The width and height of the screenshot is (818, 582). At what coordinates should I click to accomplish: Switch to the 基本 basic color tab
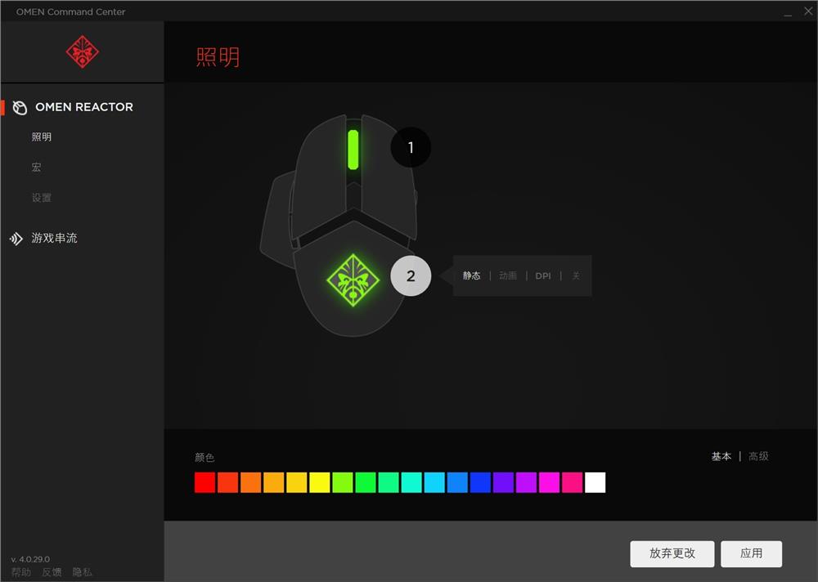click(721, 456)
